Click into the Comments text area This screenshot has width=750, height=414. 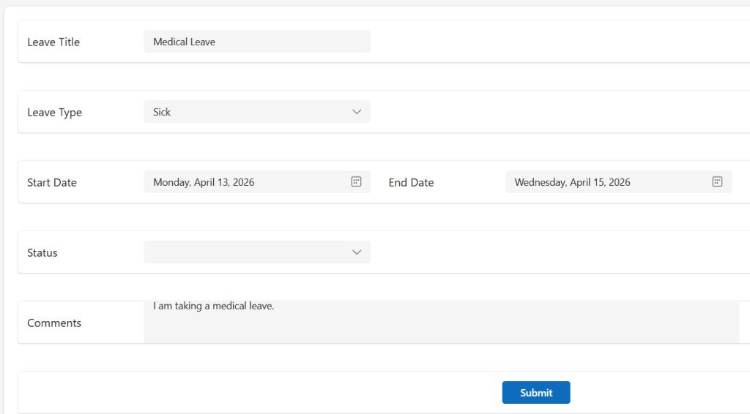point(442,321)
